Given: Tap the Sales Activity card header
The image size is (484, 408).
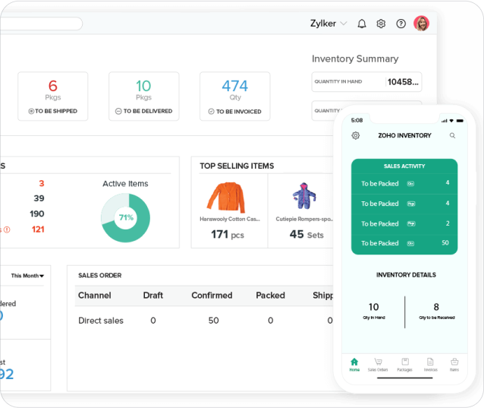Looking at the screenshot, I should pyautogui.click(x=404, y=166).
